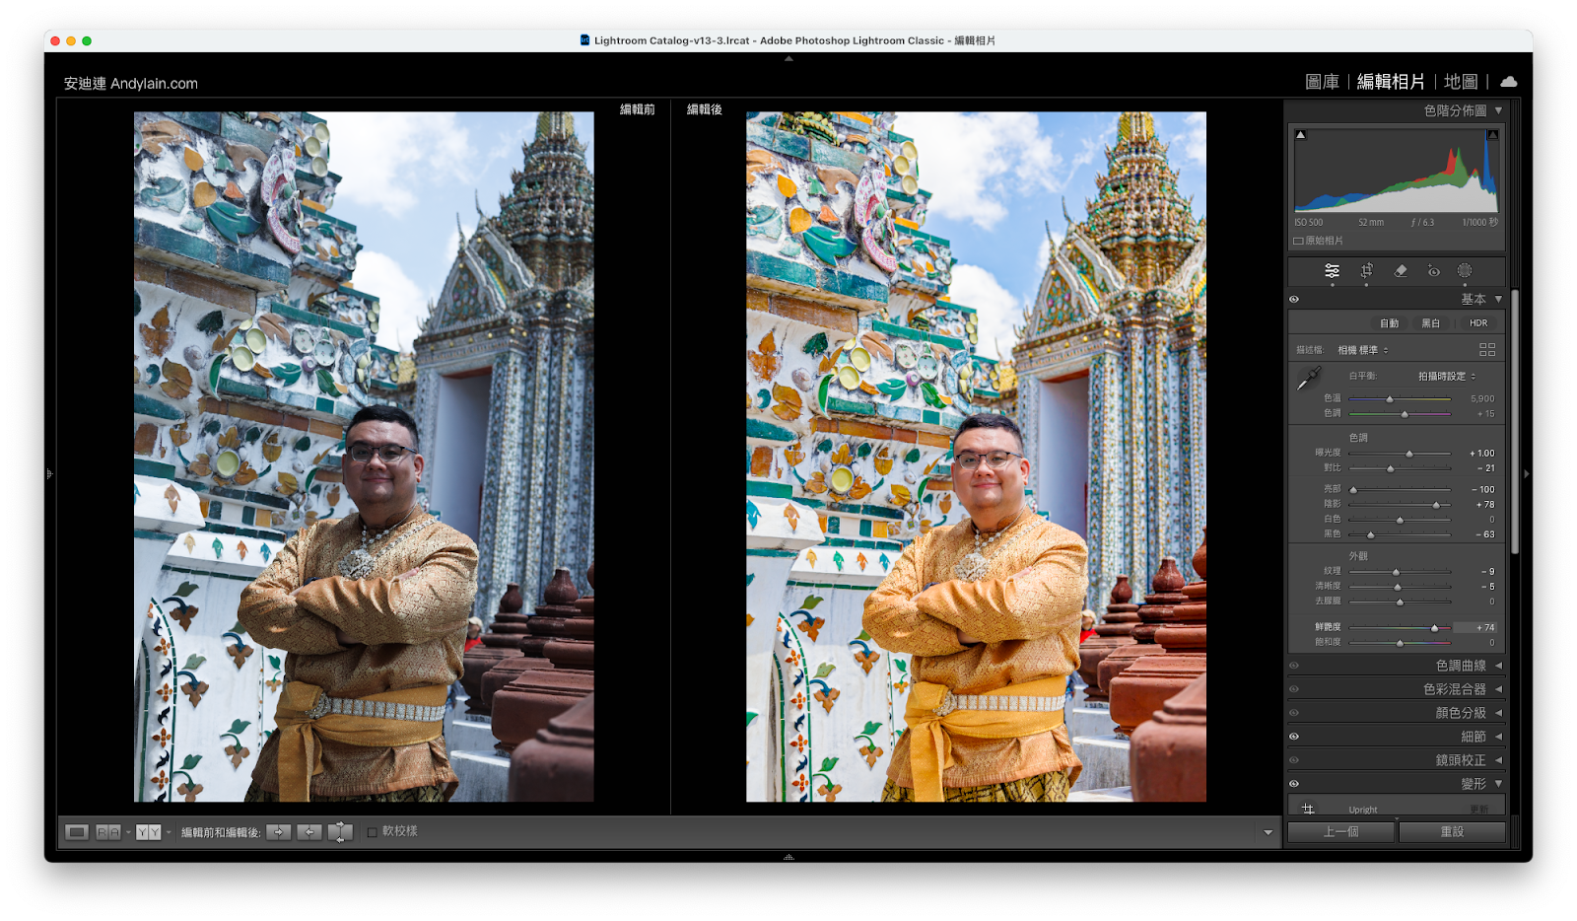Hide the right panel via edge arrow

pyautogui.click(x=1527, y=474)
